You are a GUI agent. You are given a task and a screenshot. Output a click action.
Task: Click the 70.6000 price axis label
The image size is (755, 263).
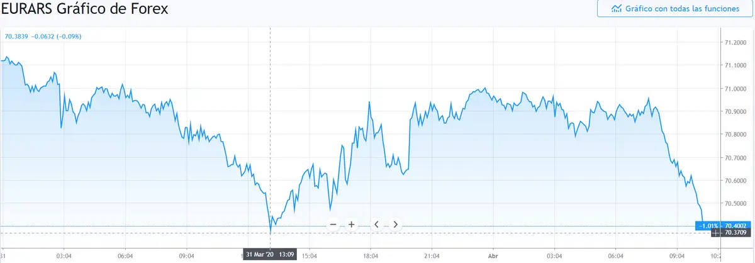(x=737, y=181)
